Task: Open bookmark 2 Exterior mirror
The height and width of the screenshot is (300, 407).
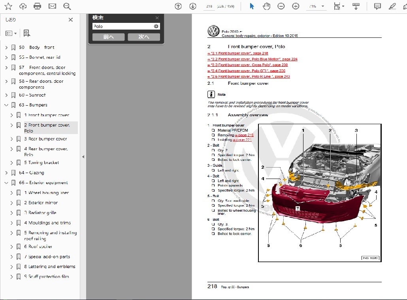Action: (41, 203)
